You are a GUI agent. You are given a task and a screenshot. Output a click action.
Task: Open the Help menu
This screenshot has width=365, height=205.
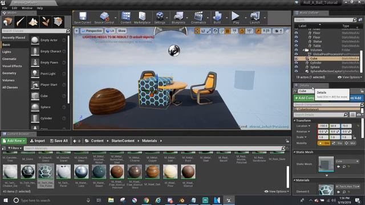(x=40, y=8)
